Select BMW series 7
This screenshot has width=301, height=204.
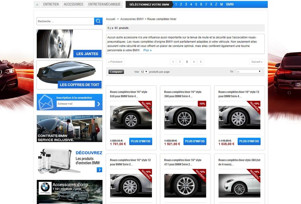click(206, 4)
